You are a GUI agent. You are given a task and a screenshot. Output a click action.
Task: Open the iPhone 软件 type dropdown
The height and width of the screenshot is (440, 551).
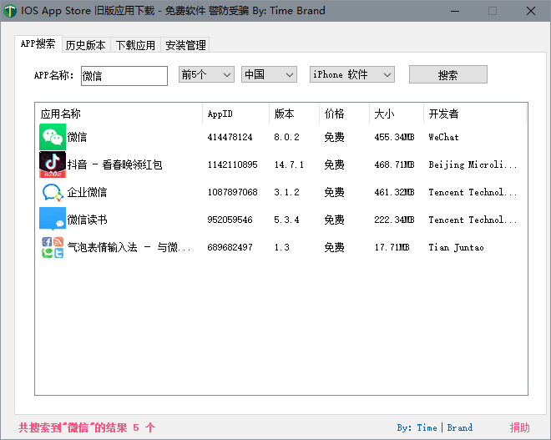pos(352,74)
